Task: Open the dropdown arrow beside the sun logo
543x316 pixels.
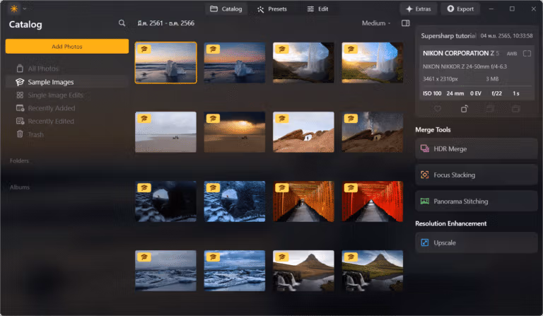Action: (x=25, y=8)
